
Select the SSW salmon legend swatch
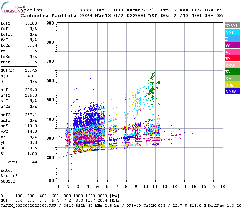point(232,65)
